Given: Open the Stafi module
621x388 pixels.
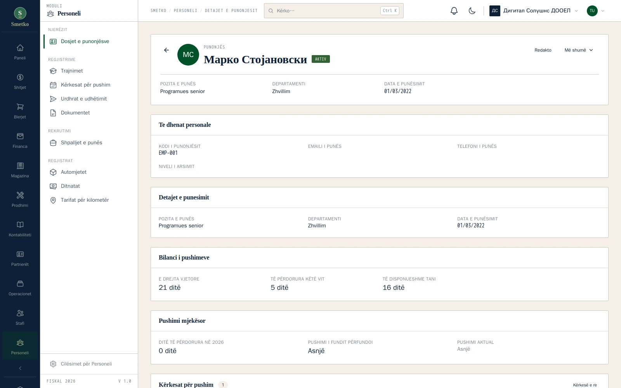Looking at the screenshot, I should 20,317.
